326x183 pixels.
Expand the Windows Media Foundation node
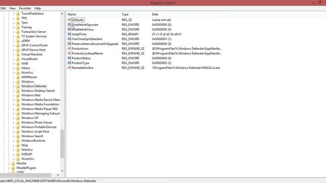pyautogui.click(x=14, y=105)
